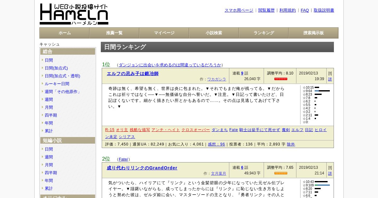The height and width of the screenshot is (198, 378).
Task: Select 日間 under the 短編小説 section
Action: click(x=49, y=149)
